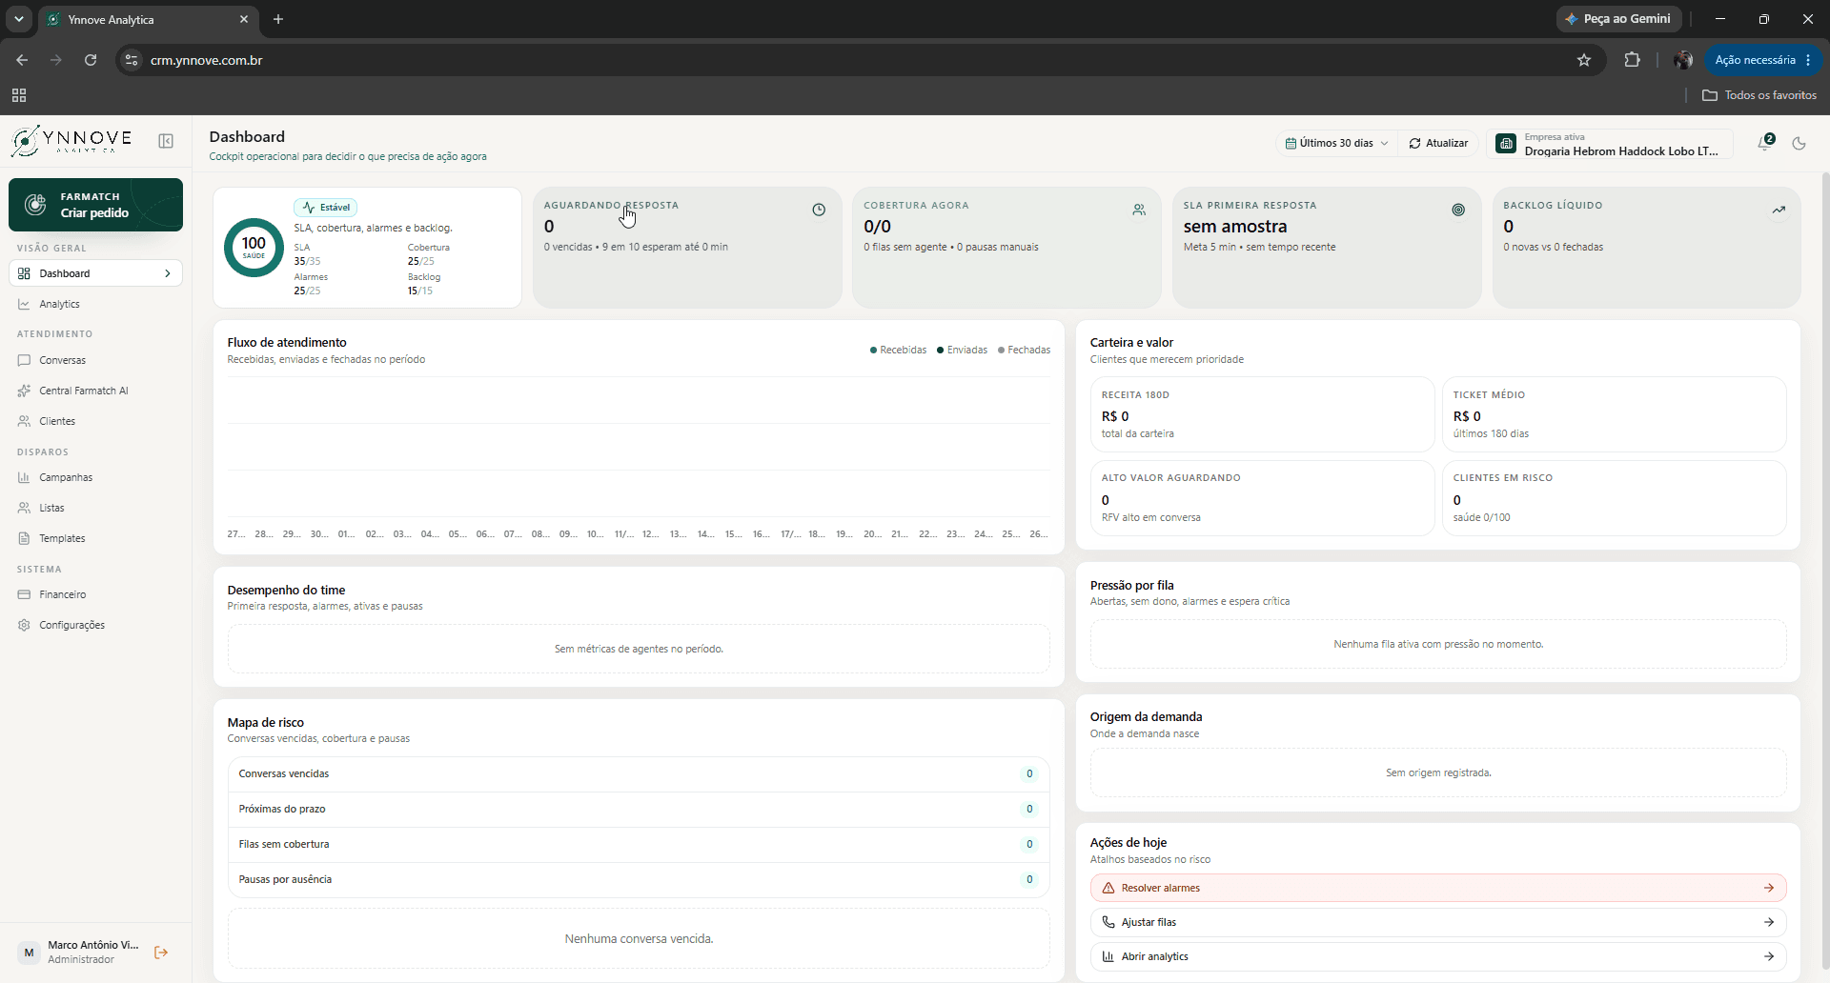Viewport: 1830px width, 983px height.
Task: Open Listas page
Action: [95, 508]
